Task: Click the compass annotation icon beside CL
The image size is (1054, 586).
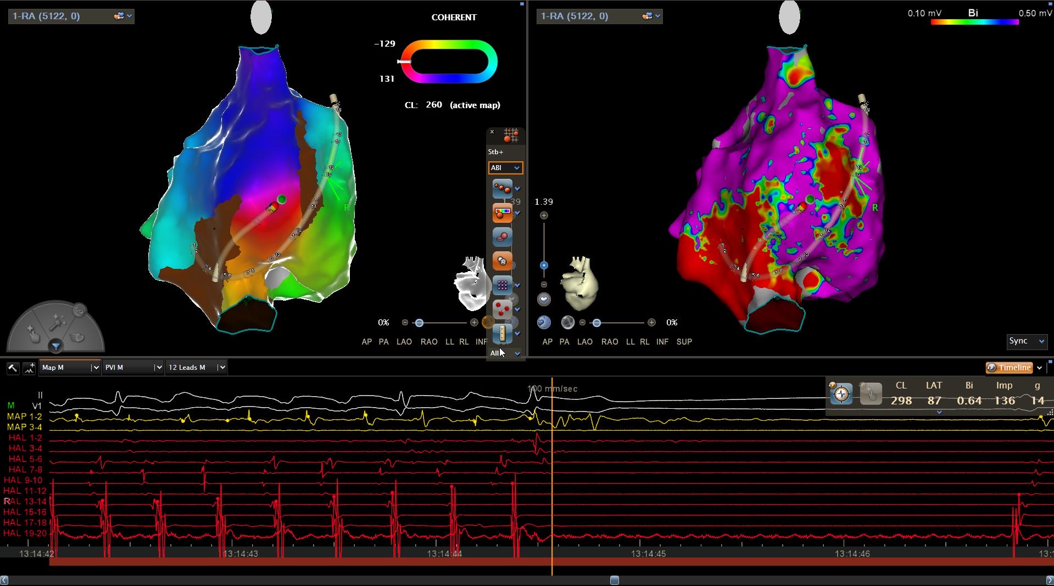Action: point(841,393)
